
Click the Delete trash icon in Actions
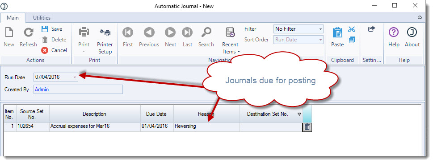tap(45, 40)
